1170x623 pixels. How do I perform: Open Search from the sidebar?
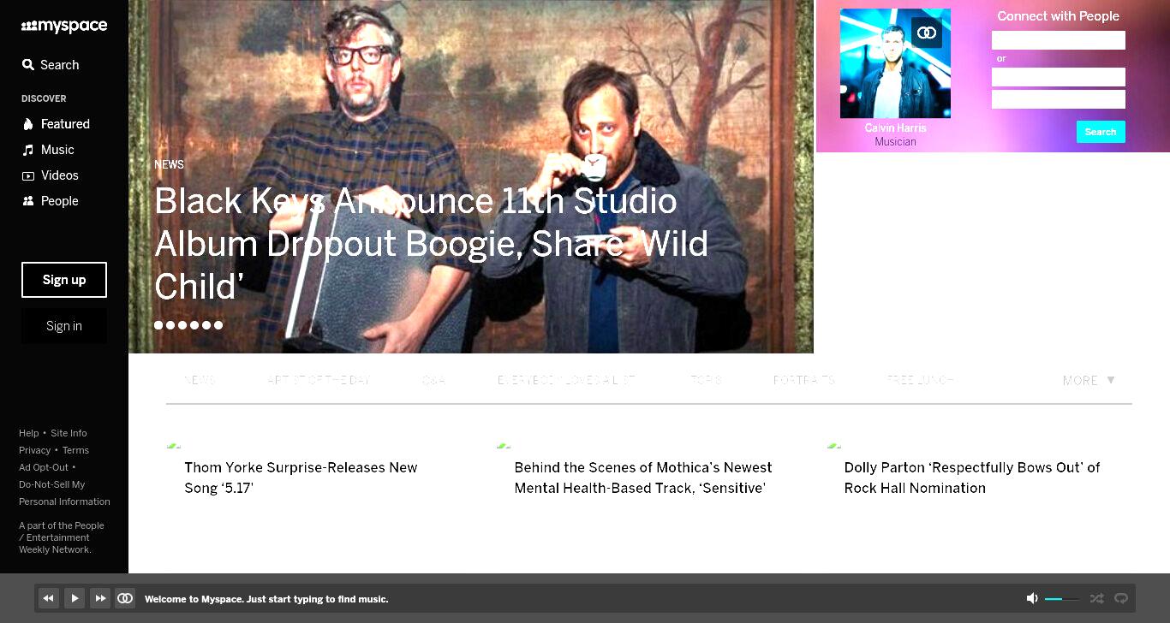(x=51, y=65)
